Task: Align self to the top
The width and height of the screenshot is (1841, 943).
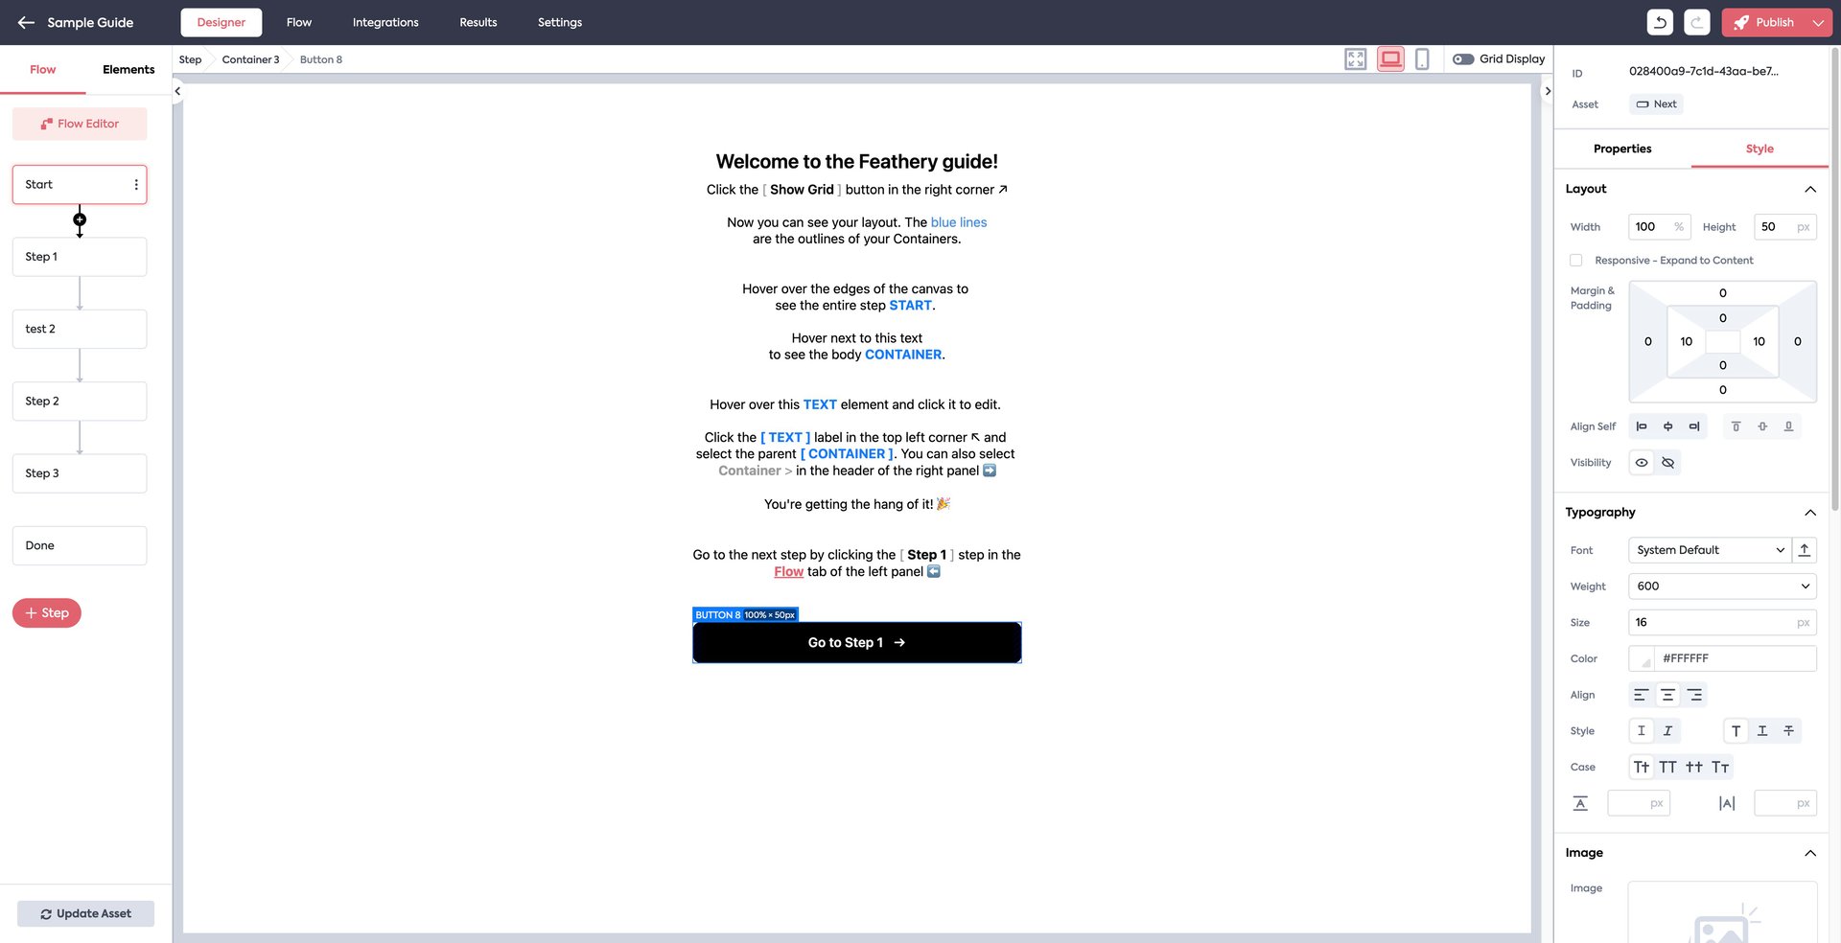Action: [1736, 426]
